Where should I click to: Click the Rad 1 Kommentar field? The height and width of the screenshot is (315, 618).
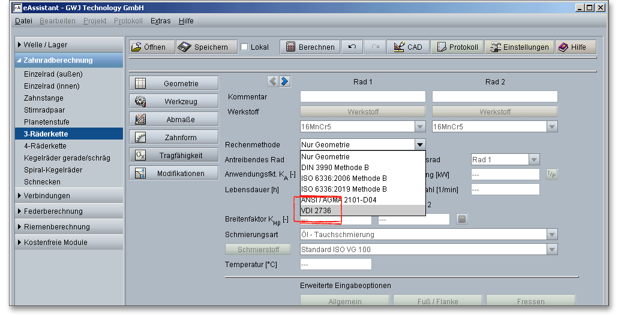362,97
